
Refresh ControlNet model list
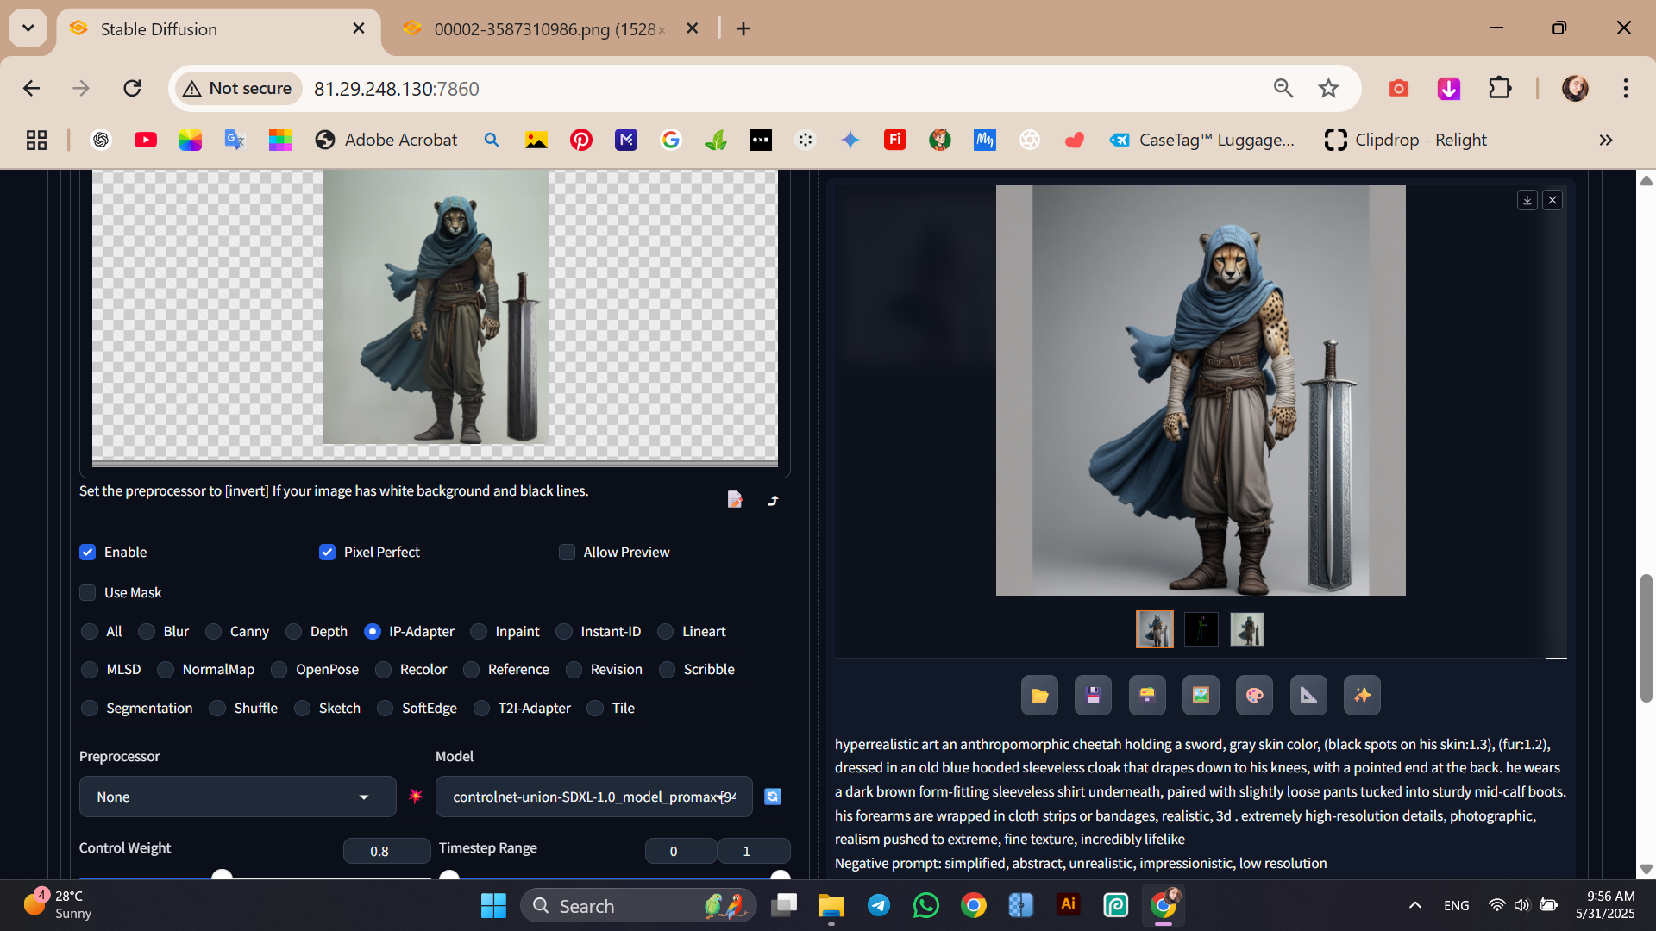point(773,797)
